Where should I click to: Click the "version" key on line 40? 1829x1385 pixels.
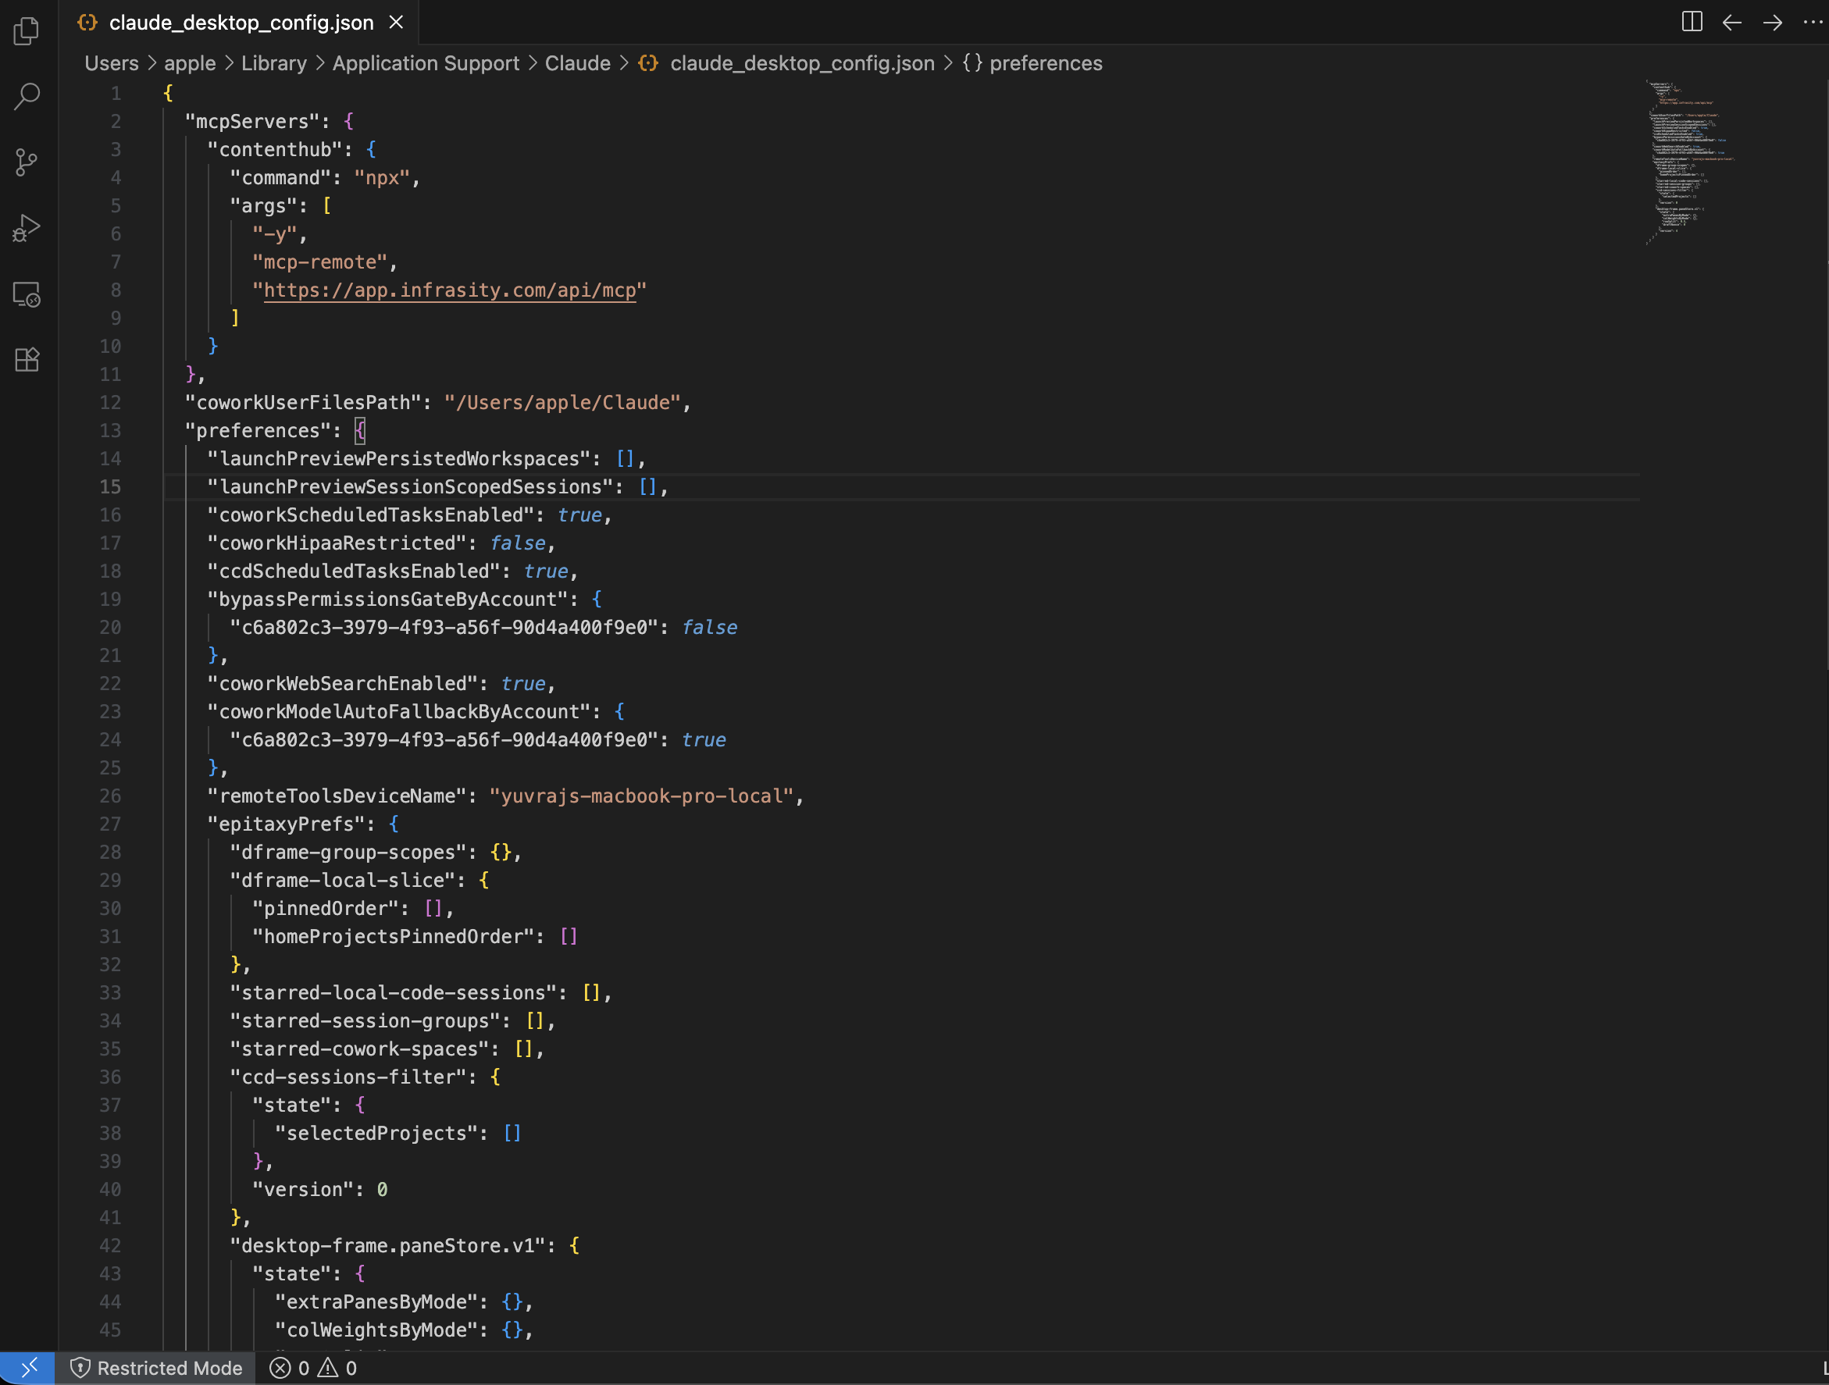[304, 1189]
